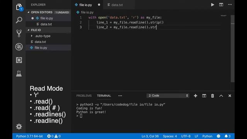Select the Terminal panel tab
Viewport: 247px width, 139px height.
(x=104, y=96)
